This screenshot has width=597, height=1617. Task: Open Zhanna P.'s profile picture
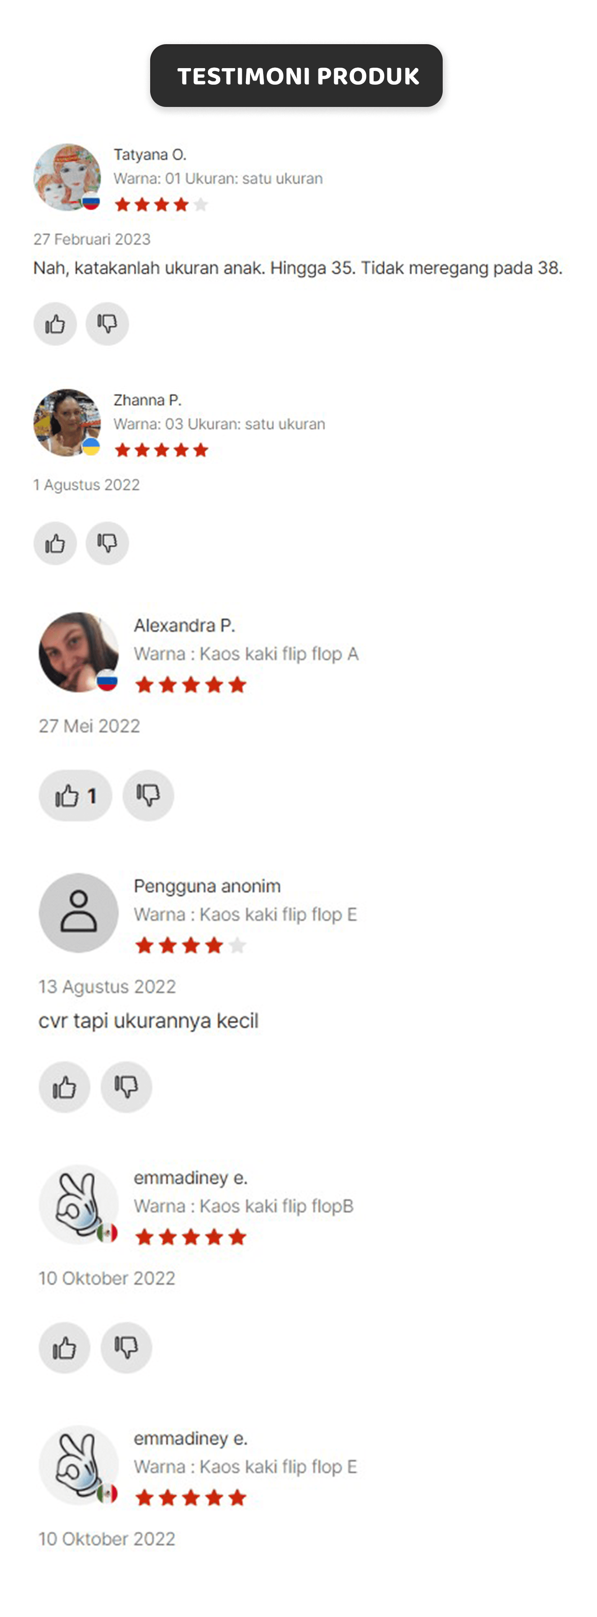click(x=67, y=422)
